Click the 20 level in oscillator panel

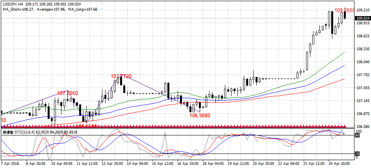(x=358, y=153)
